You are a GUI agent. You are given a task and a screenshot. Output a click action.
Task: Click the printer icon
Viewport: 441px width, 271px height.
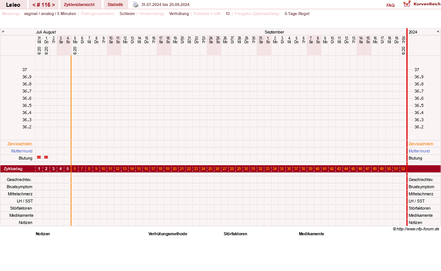[x=136, y=5]
